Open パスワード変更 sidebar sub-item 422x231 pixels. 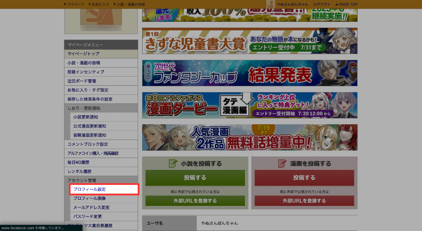click(104, 217)
